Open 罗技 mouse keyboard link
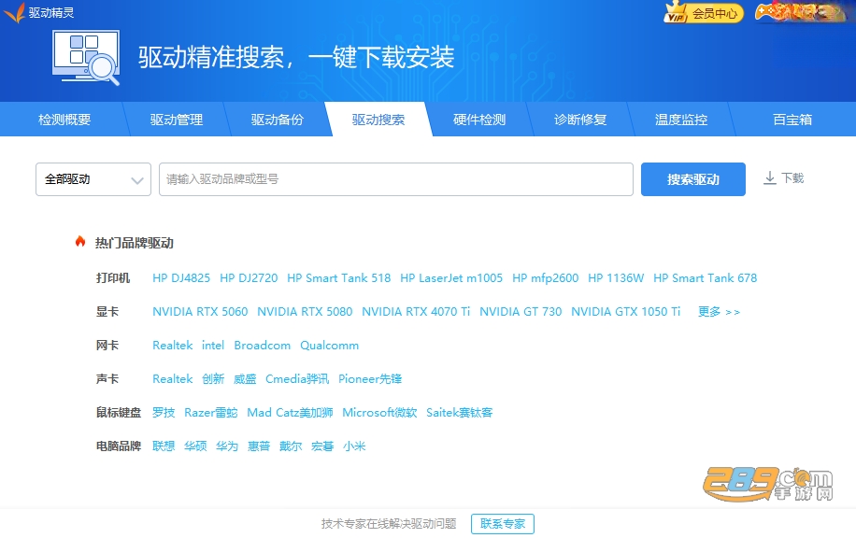 coord(164,413)
